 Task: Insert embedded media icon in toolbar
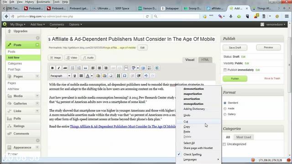click(118, 76)
